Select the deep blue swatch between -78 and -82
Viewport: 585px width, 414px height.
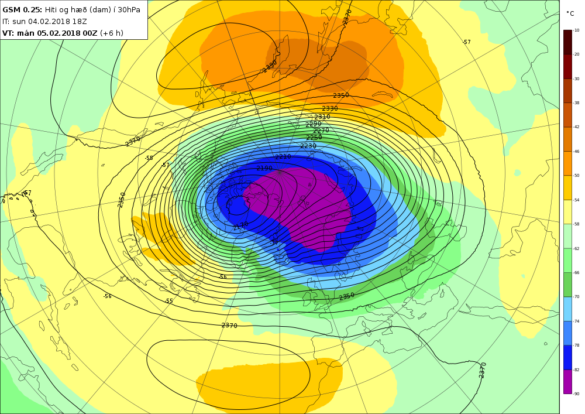(567, 357)
